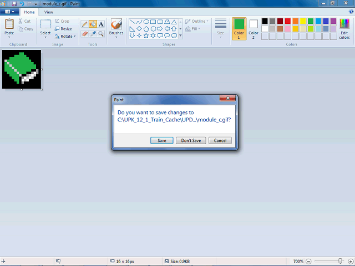Customize quick access toolbar dropdown arrow

[x=35, y=4]
